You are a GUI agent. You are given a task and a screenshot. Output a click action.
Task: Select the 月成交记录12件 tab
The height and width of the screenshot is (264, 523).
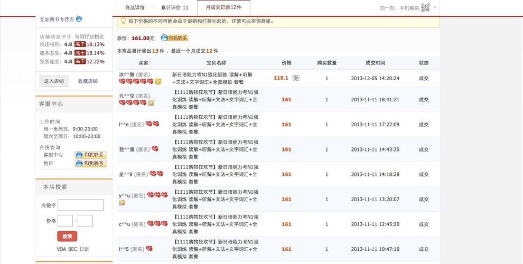[223, 7]
